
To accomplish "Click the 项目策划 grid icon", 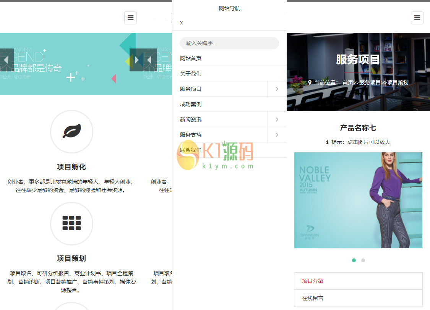I will coord(71,223).
